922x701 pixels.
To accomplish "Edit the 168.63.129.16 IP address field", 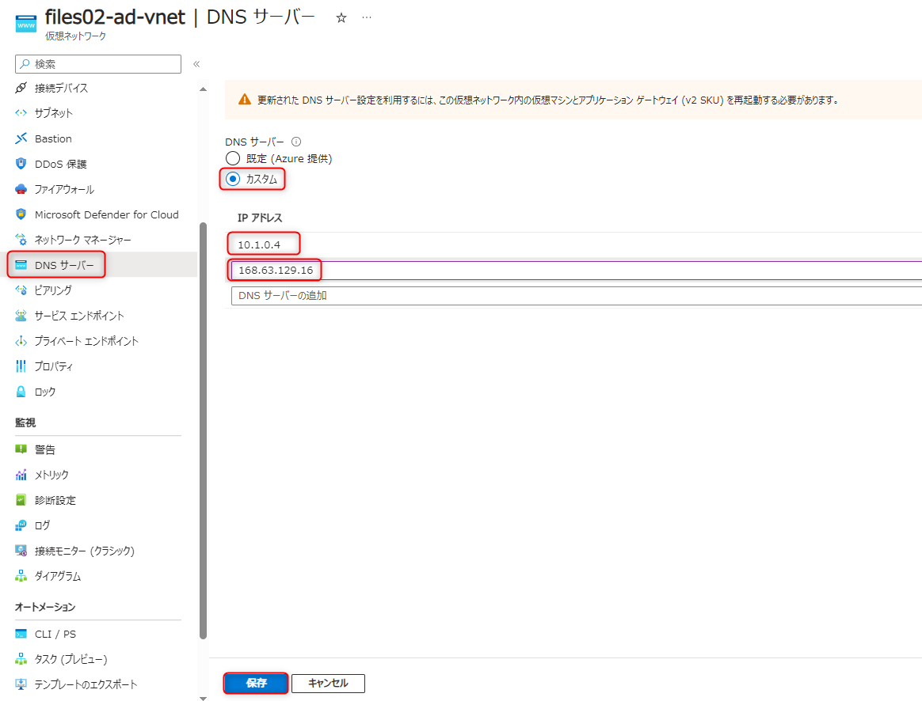I will point(576,271).
